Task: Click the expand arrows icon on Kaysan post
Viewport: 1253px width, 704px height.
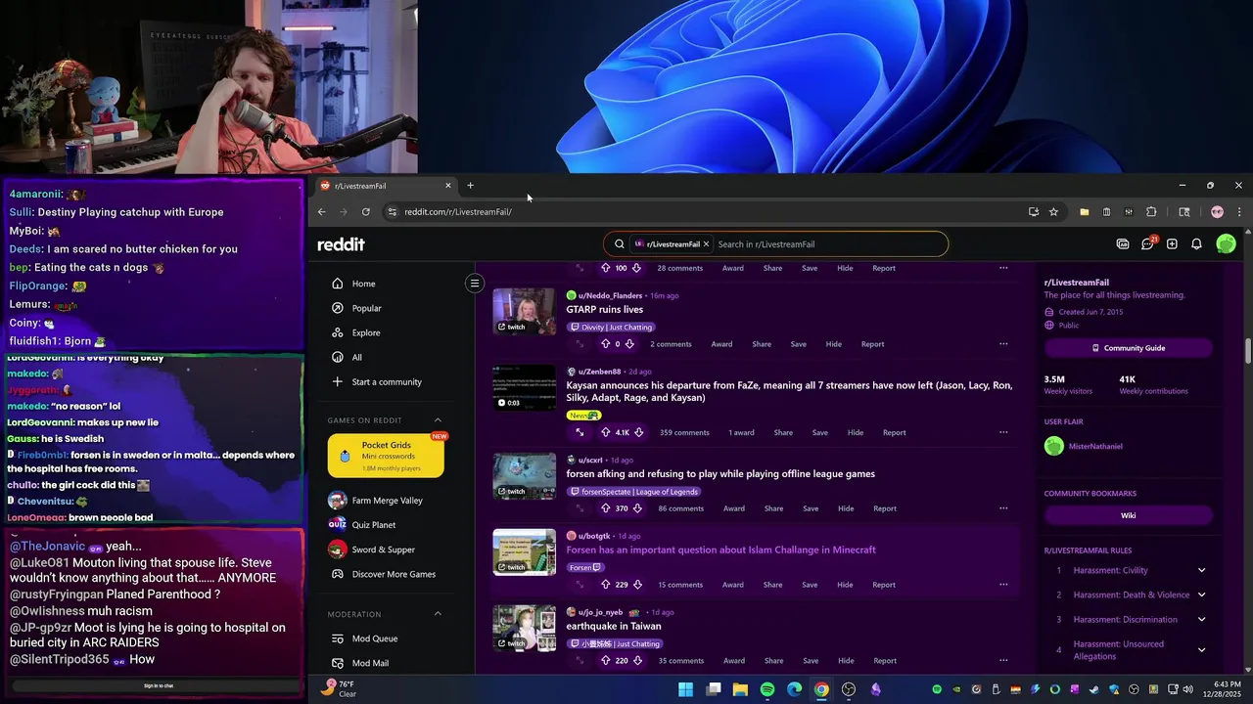Action: (x=580, y=432)
